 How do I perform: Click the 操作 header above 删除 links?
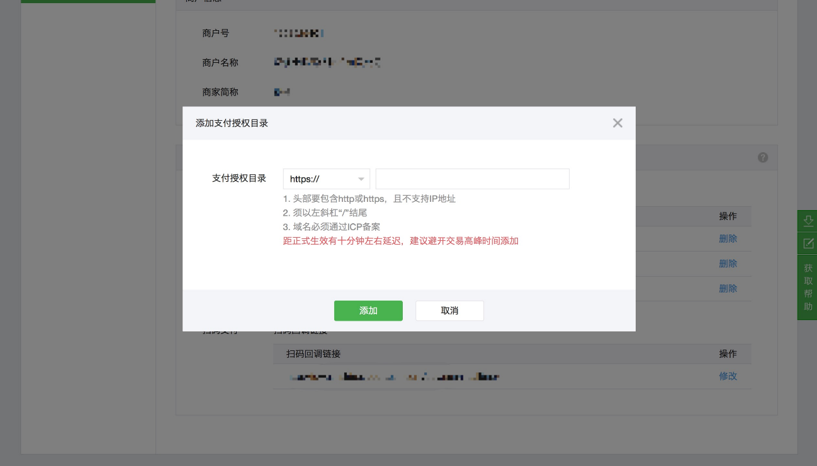click(x=728, y=216)
